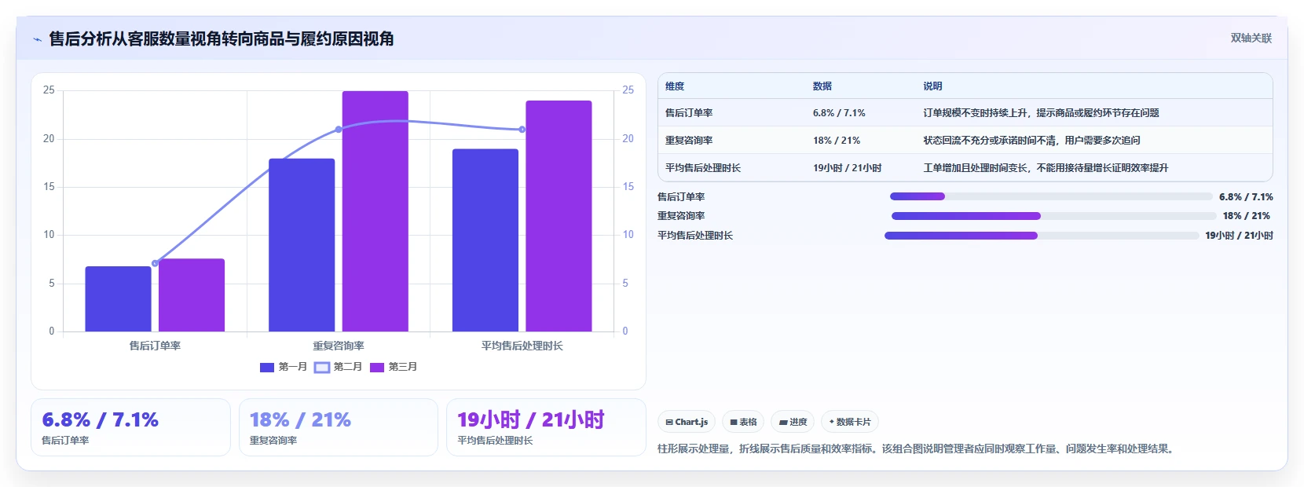Viewport: 1304px width, 487px height.
Task: Click the 表格 tag chip
Action: click(743, 422)
